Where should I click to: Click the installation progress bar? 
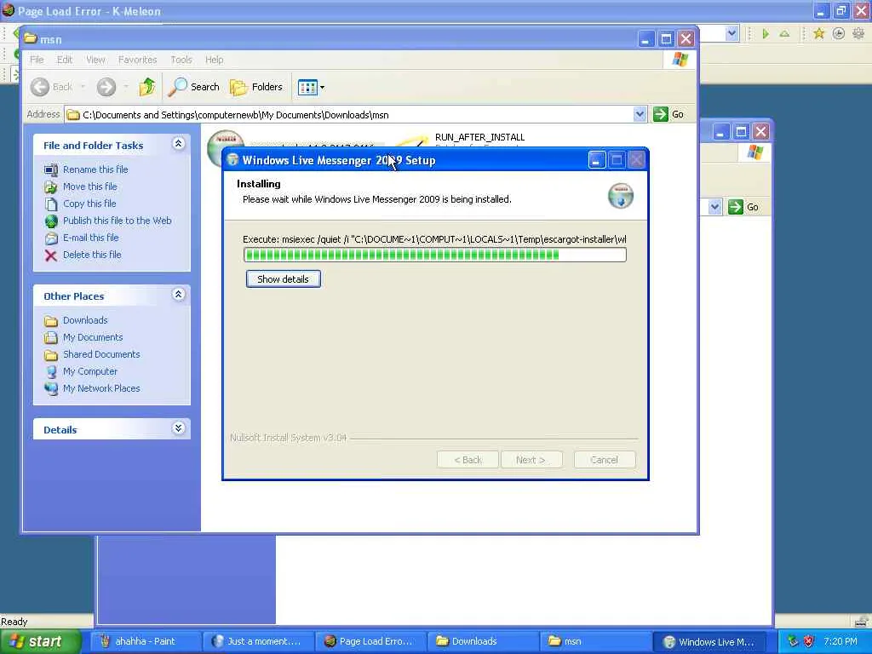click(435, 255)
